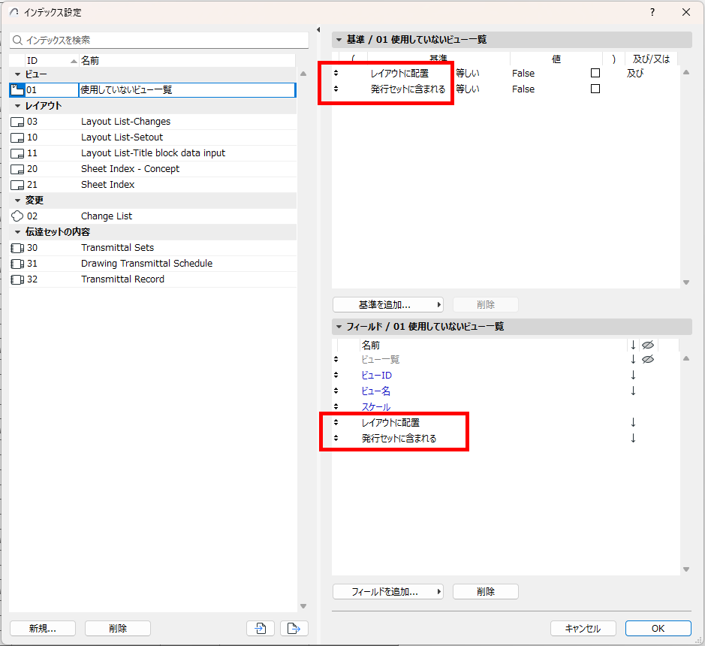Click left panel 削除 button
The image size is (705, 646).
(x=118, y=628)
